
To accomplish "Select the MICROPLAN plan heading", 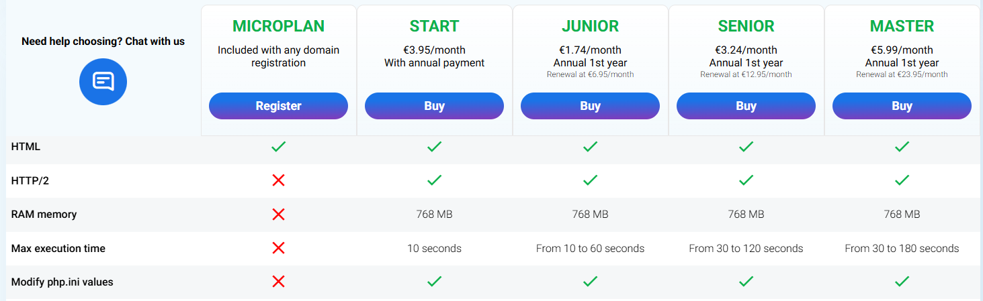I will 278,26.
